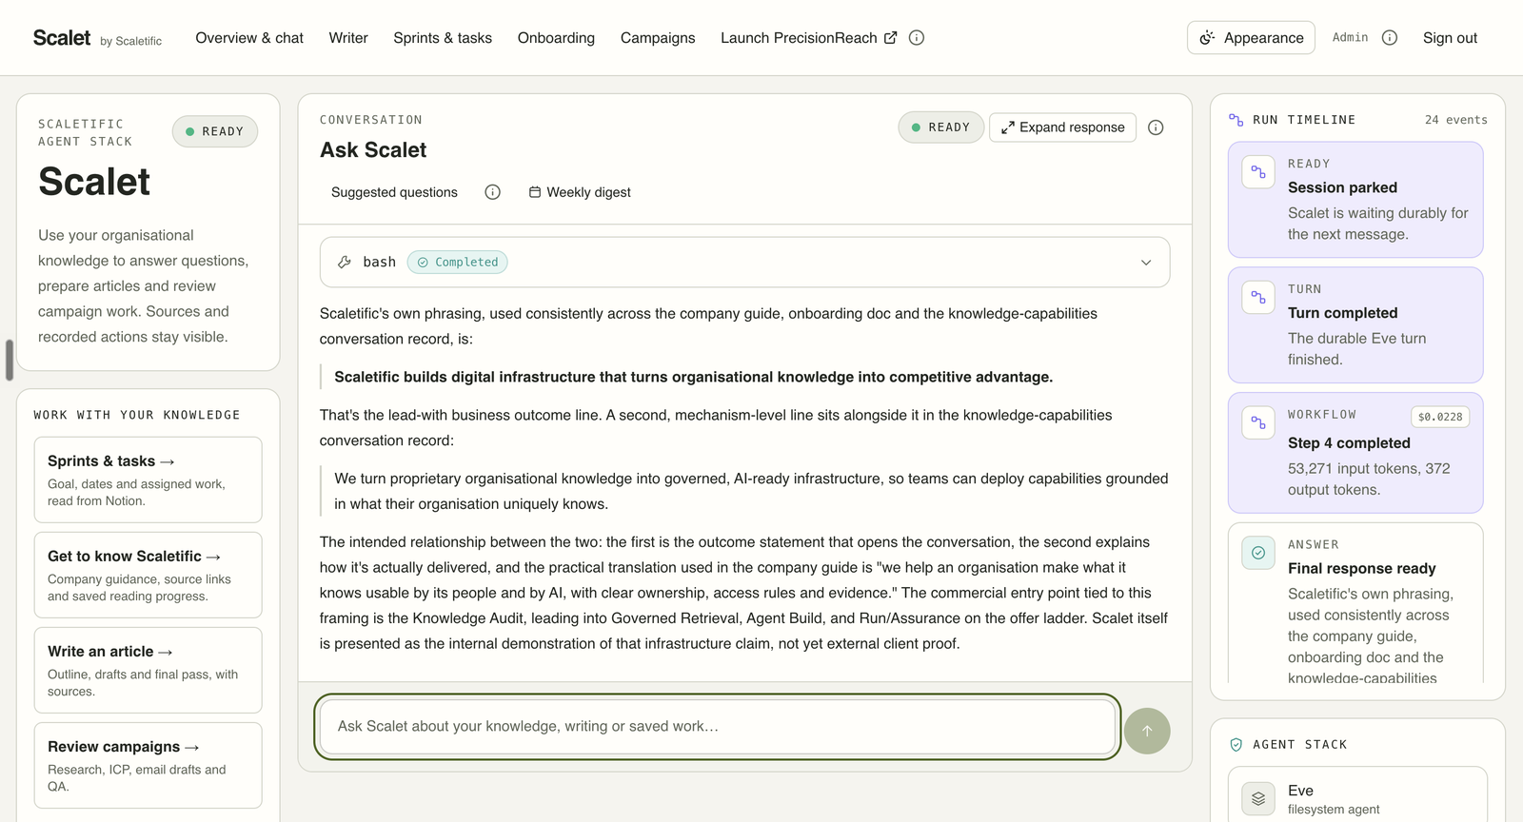Open the Sprints & tasks knowledge card
The height and width of the screenshot is (822, 1523).
tap(148, 479)
